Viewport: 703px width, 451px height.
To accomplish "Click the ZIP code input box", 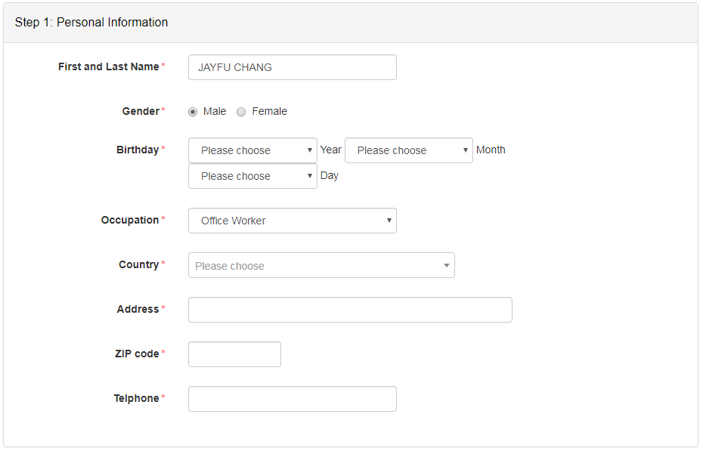I will point(234,355).
